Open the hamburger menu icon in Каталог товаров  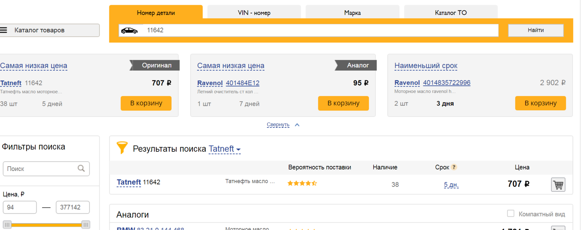3,30
